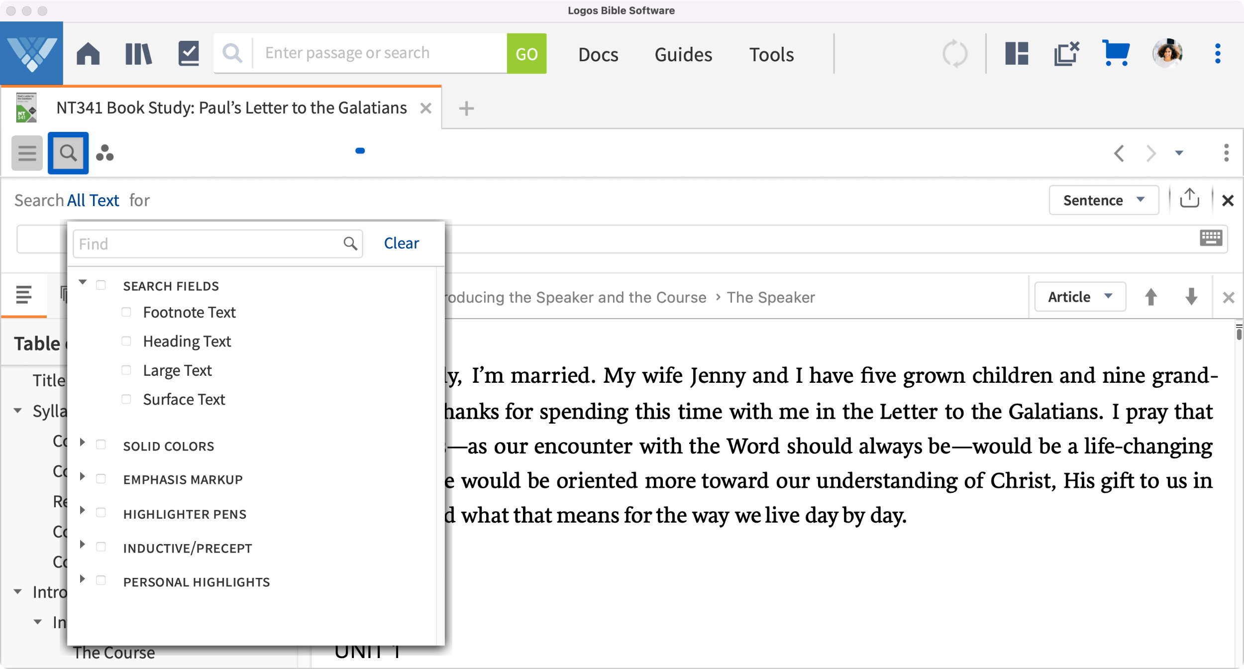This screenshot has height=669, width=1244.
Task: Enable the Footnote Text checkbox
Action: pos(126,312)
